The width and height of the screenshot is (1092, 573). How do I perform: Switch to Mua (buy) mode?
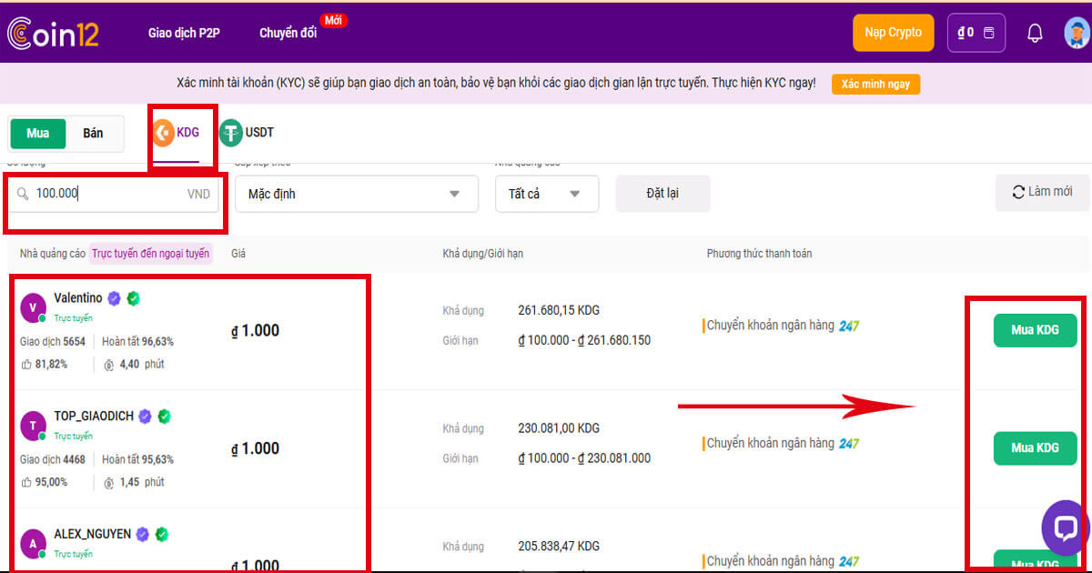[x=38, y=134]
